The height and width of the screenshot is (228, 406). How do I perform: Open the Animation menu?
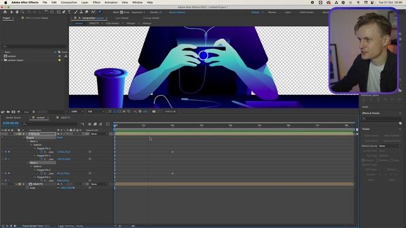(111, 3)
